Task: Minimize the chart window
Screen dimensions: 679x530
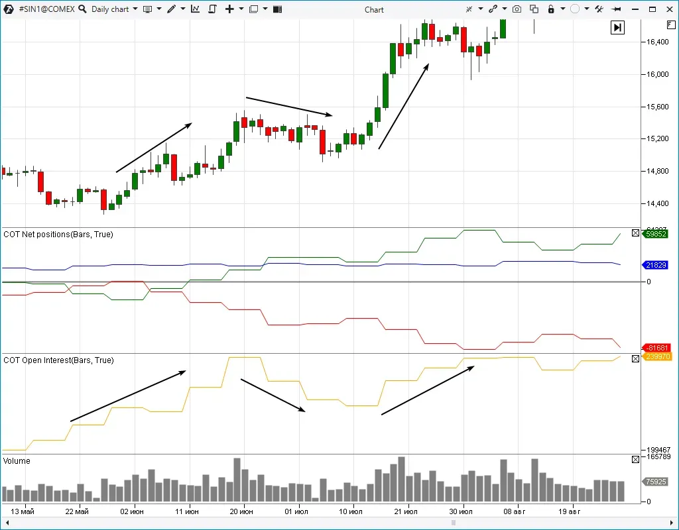Action: [x=635, y=9]
